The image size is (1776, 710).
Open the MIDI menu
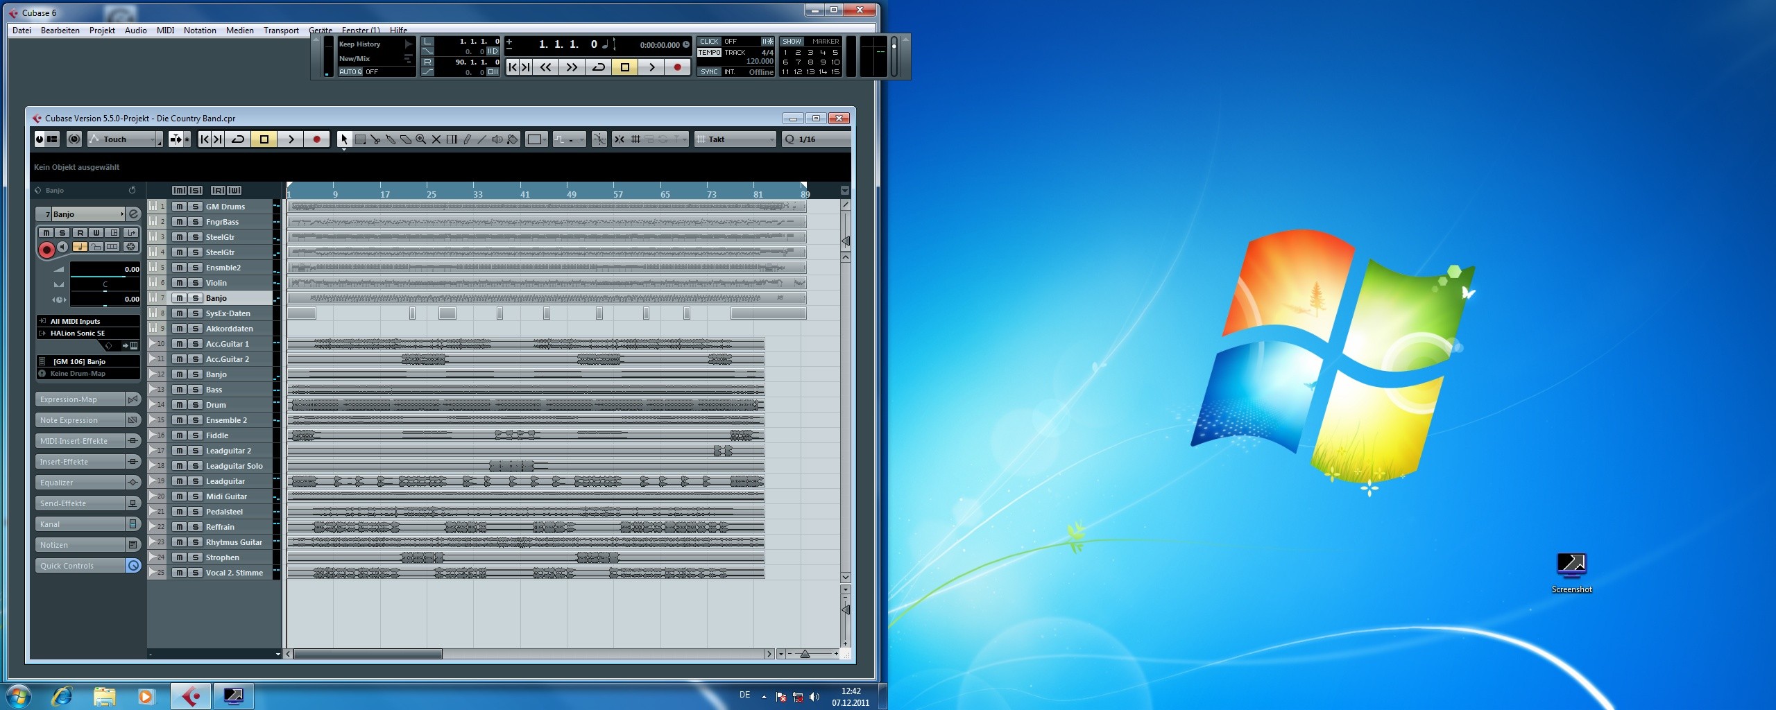165,31
